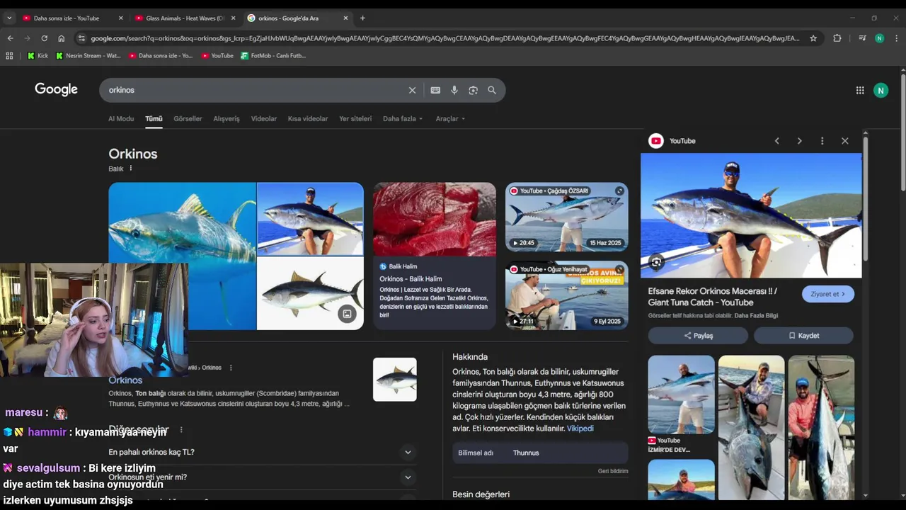This screenshot has width=906, height=510.
Task: Select Kısa videolar search tab
Action: pos(308,118)
